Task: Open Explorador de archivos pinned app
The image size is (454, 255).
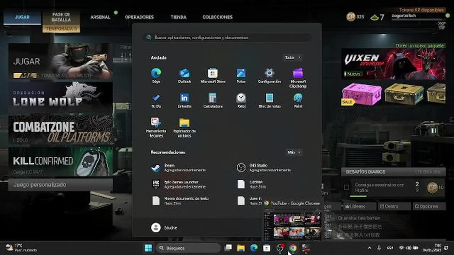Action: (x=184, y=127)
